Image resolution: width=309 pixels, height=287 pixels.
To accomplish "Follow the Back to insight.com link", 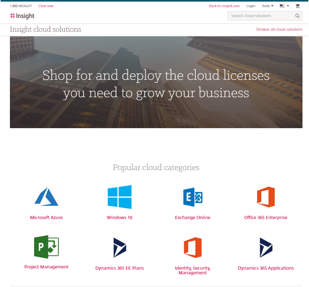I will click(x=224, y=6).
